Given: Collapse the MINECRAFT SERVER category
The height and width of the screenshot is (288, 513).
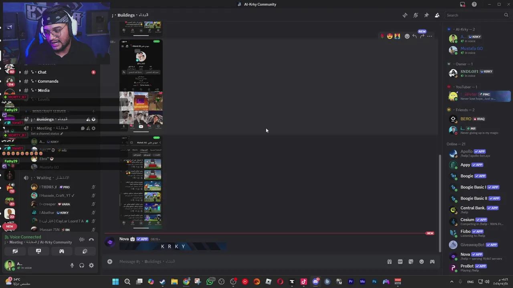Looking at the screenshot, I should (49, 111).
